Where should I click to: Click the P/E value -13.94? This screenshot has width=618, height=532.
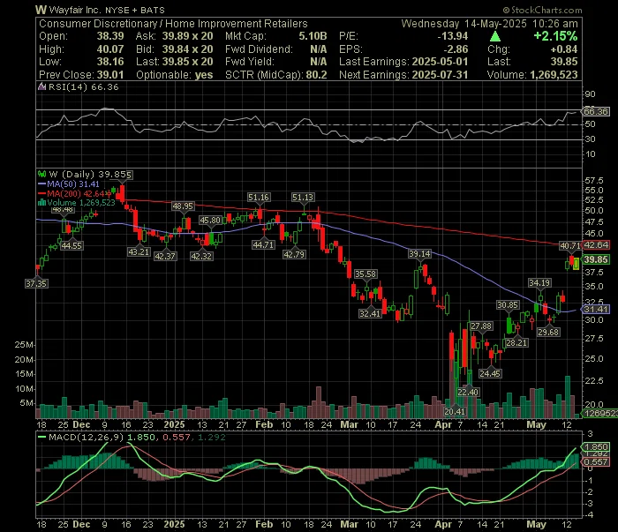(452, 36)
